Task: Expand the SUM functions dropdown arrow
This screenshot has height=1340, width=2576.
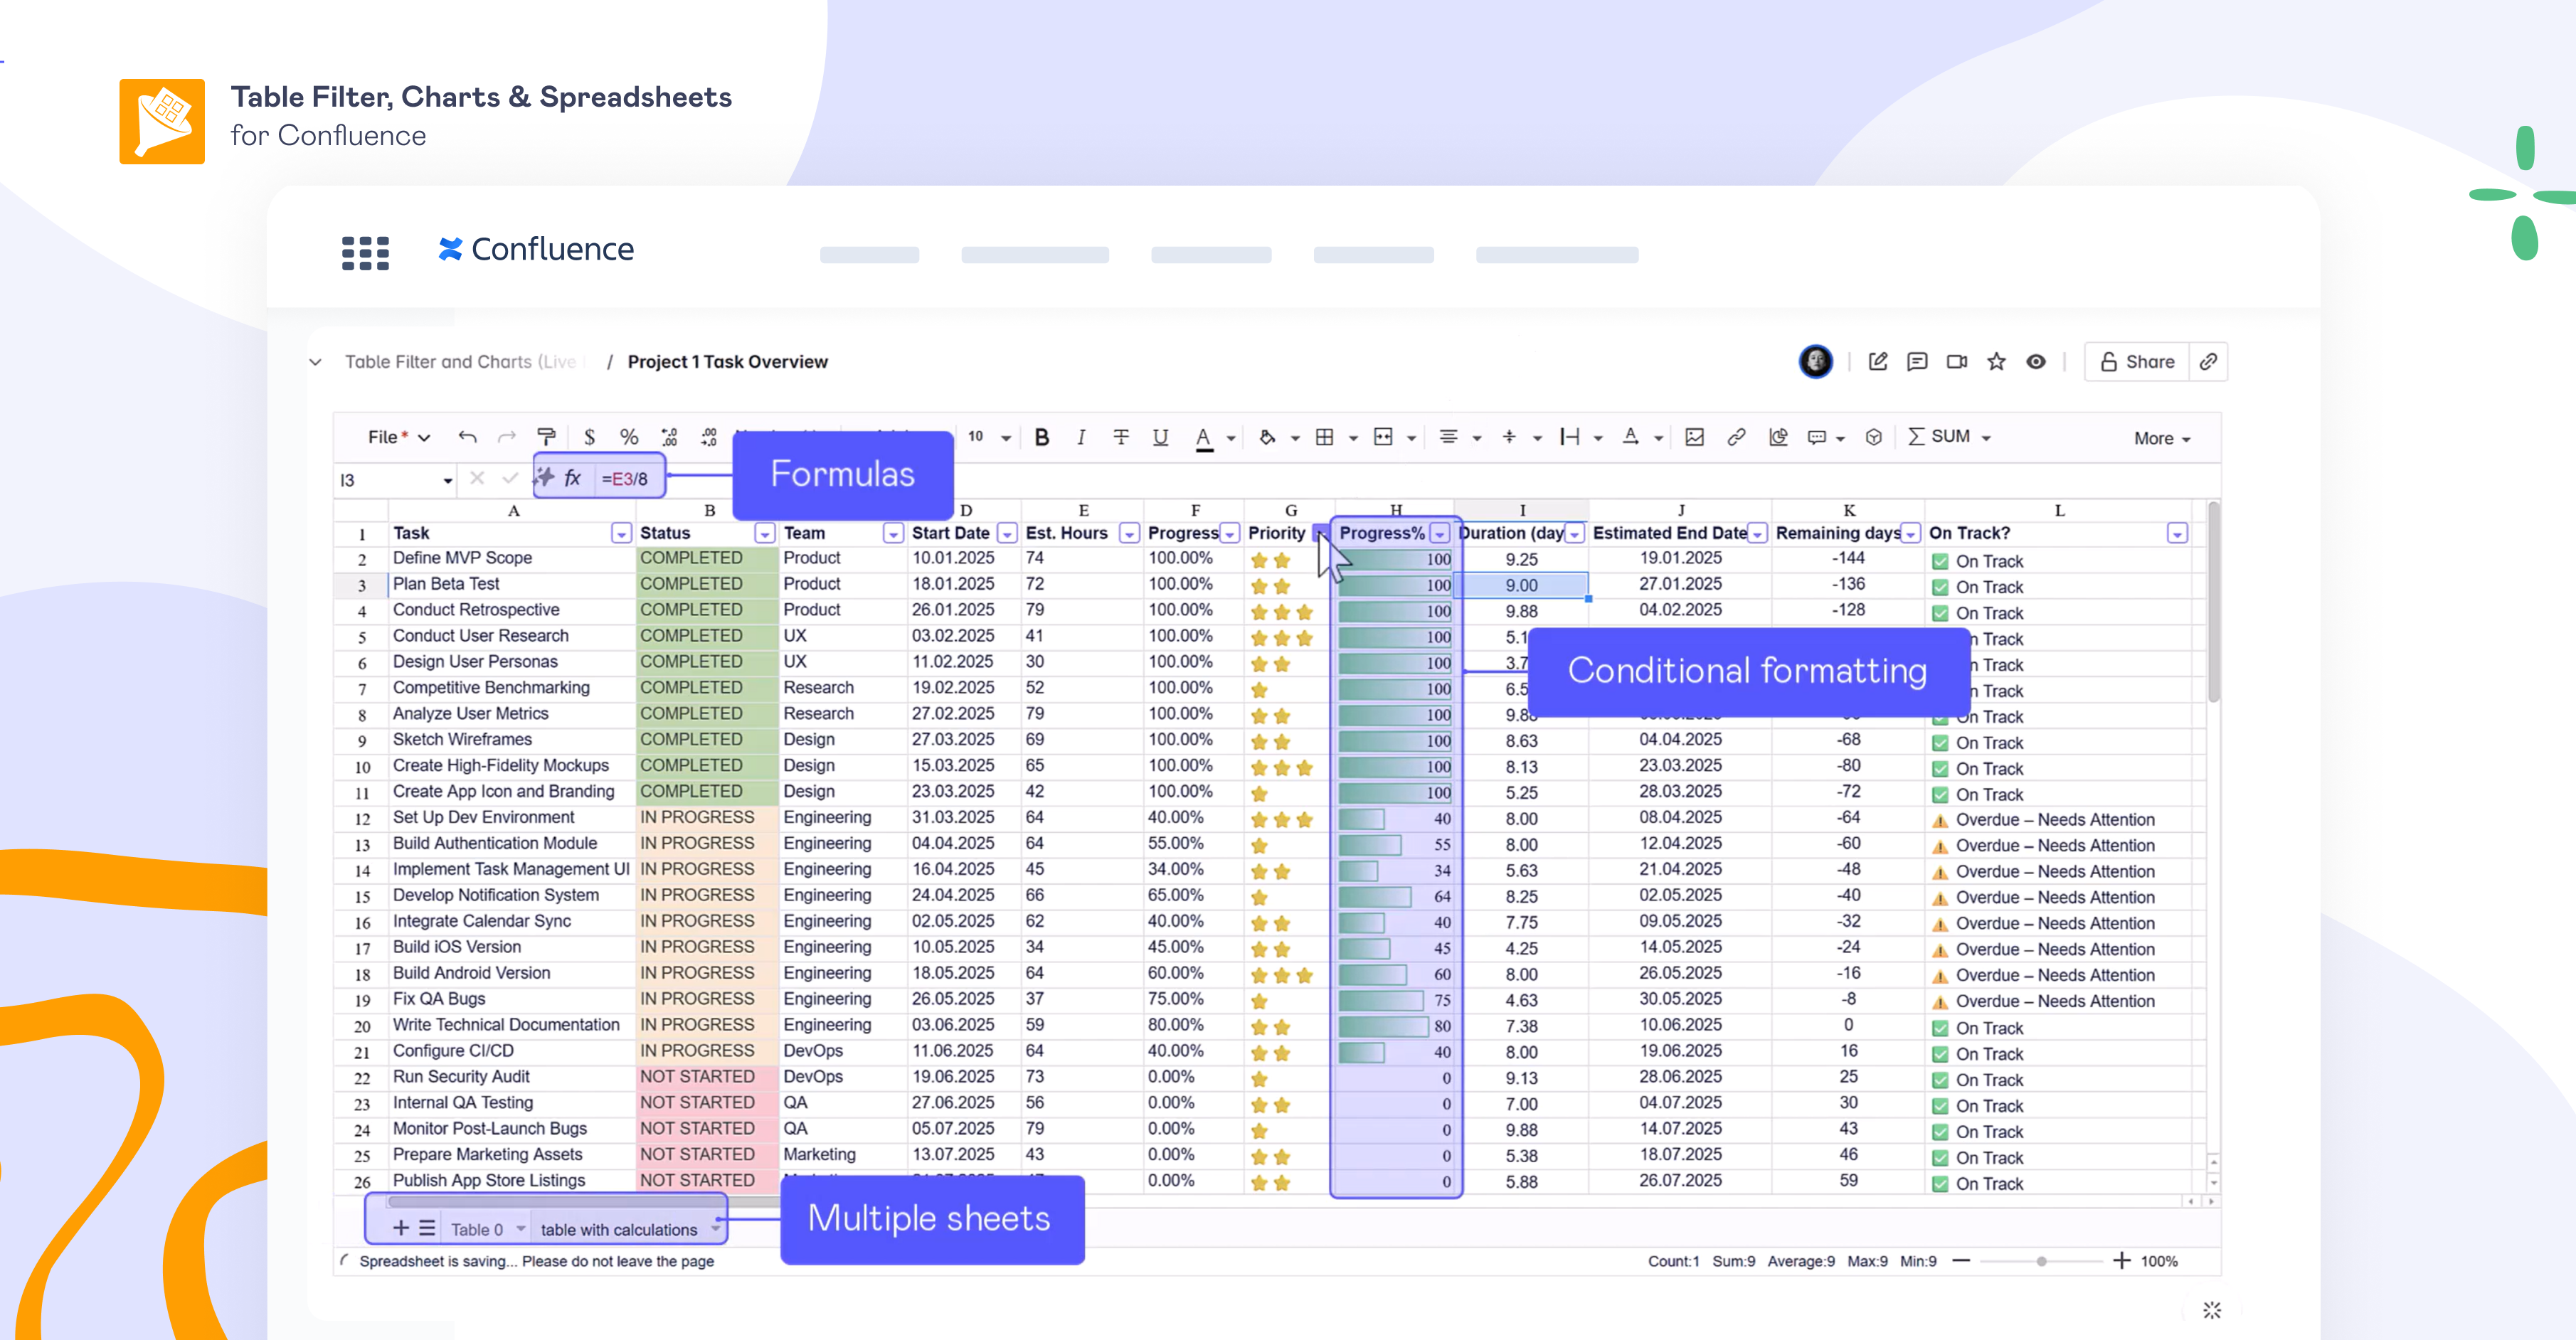Action: coord(1986,438)
